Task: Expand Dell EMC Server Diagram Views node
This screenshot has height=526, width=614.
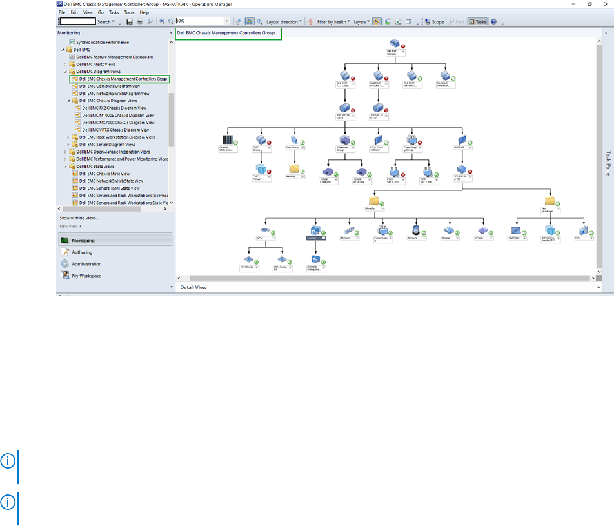Action: tap(68, 145)
